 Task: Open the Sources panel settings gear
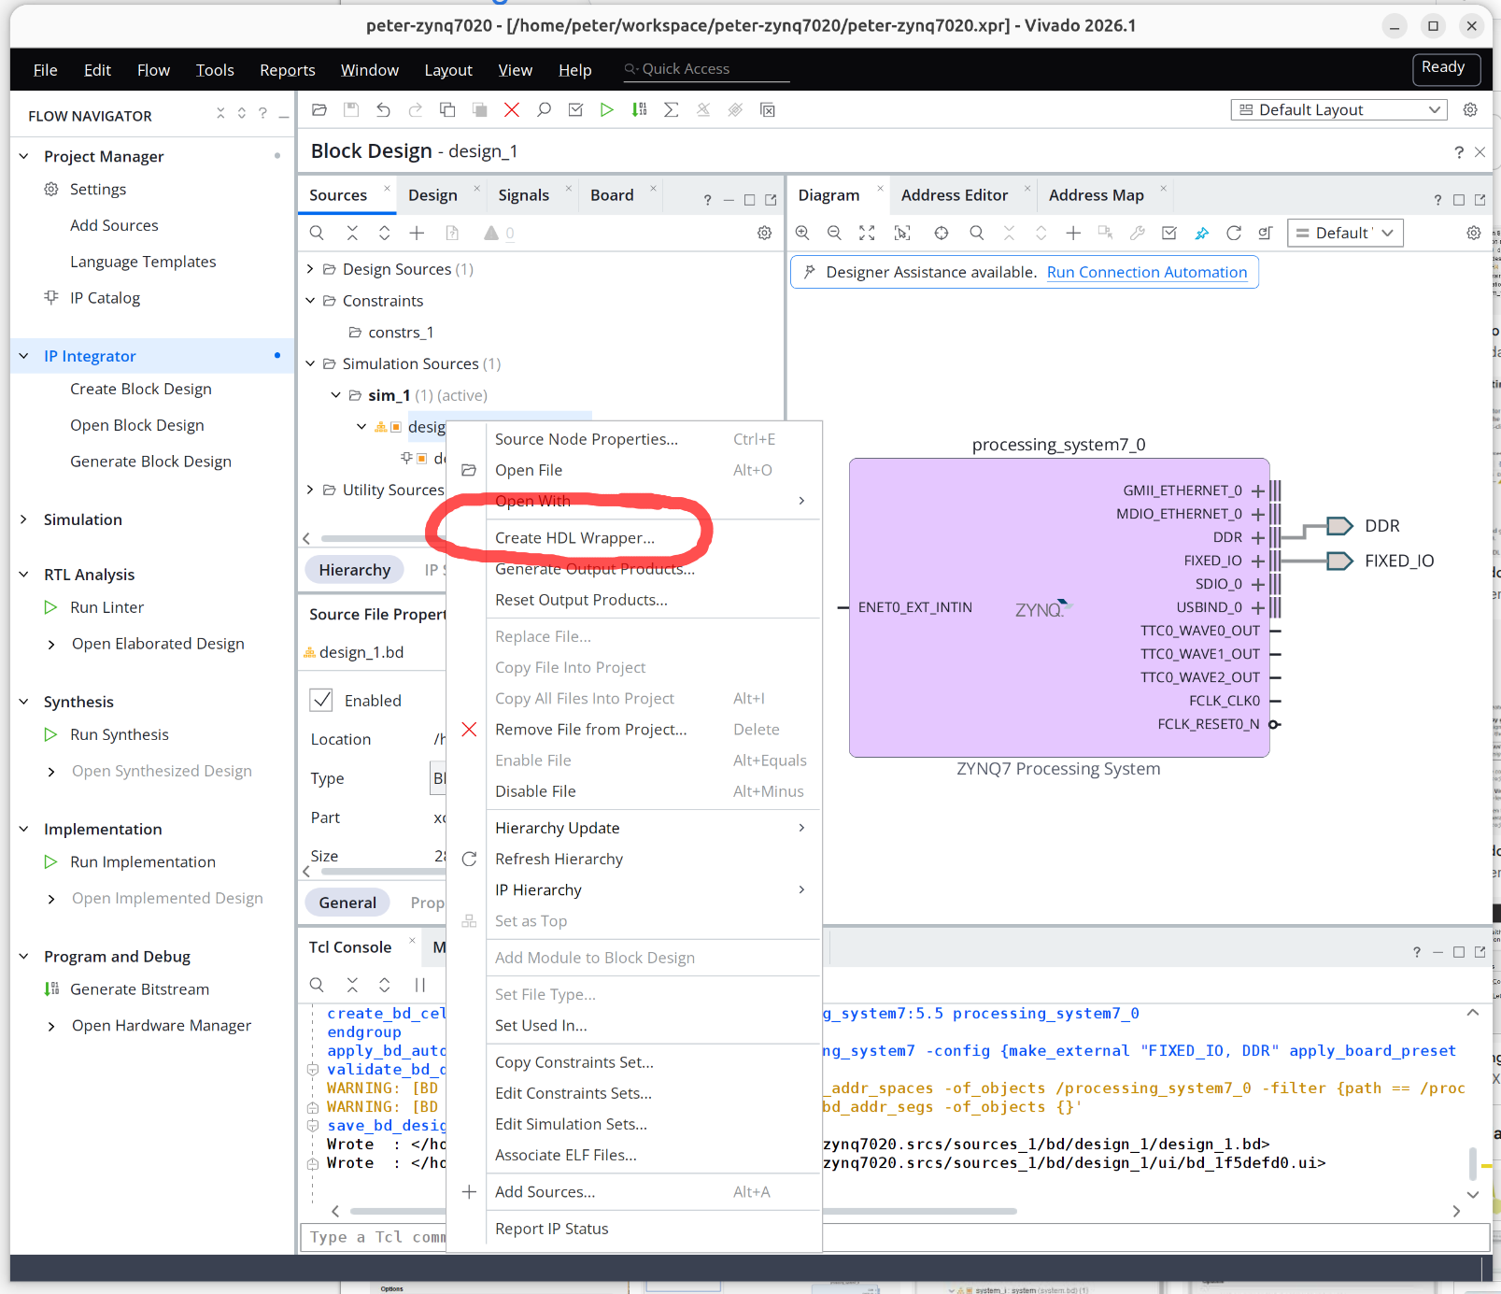(764, 234)
